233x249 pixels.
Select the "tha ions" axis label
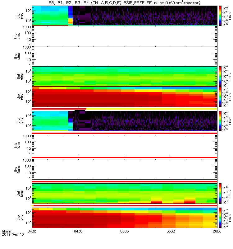click(20, 121)
